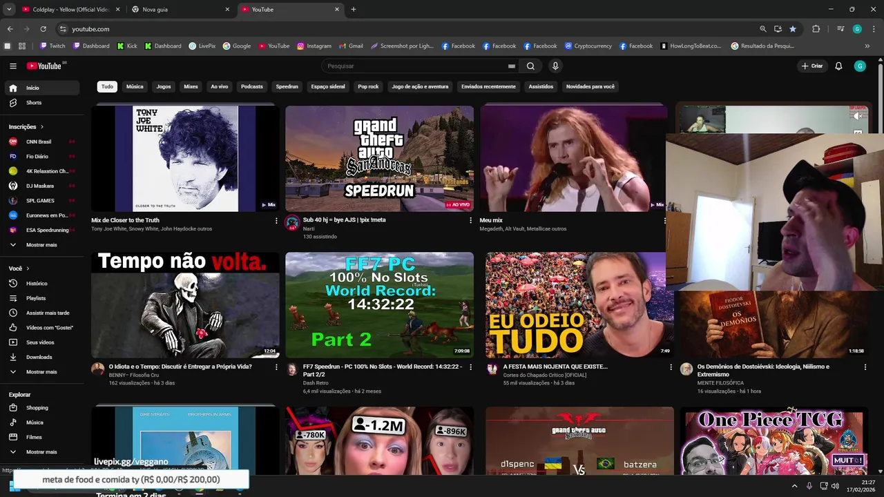Open the Cortes do Chapado Crítico channel link
Screen dimensions: 884x497
coord(544,376)
